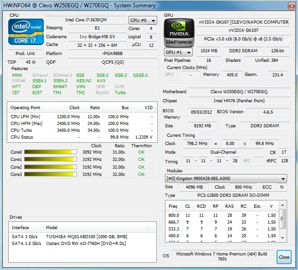298x270 pixels.
Task: Click the Clock column header in operating table
Action: pos(68,108)
